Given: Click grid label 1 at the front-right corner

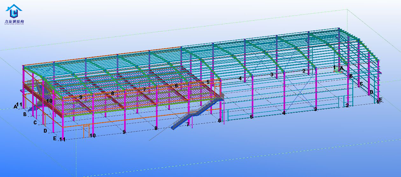Looking at the screenshot, I should coord(377,102).
